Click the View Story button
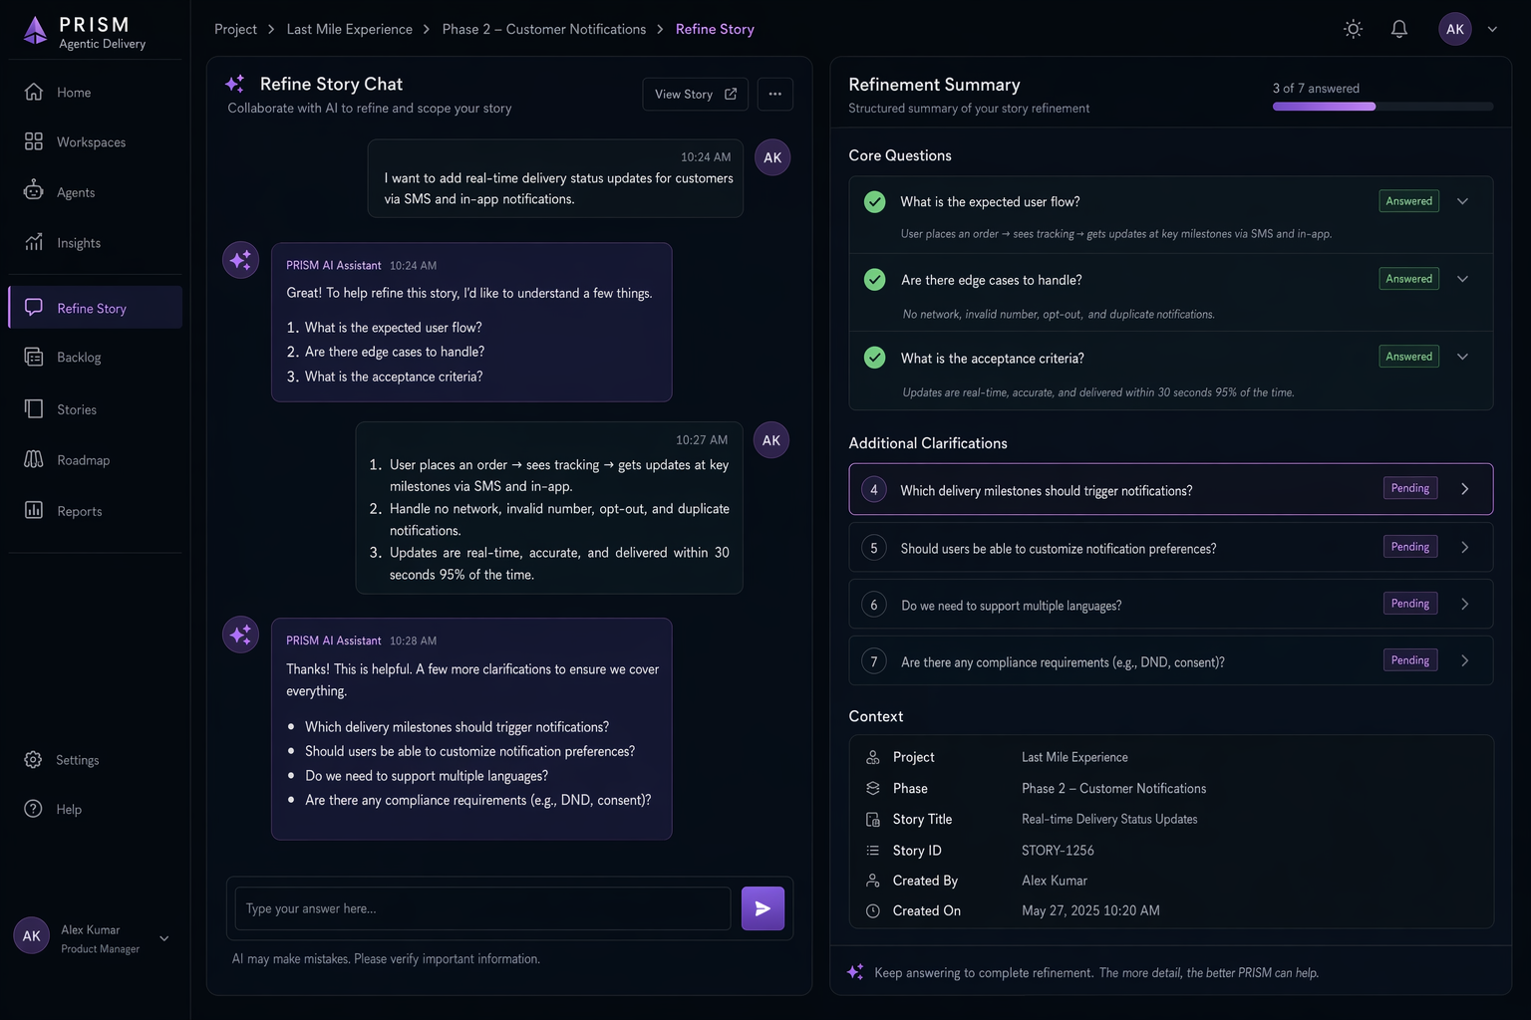Screen dimensions: 1531x1020 tap(695, 94)
